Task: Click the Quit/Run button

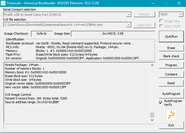Action: [171, 36]
